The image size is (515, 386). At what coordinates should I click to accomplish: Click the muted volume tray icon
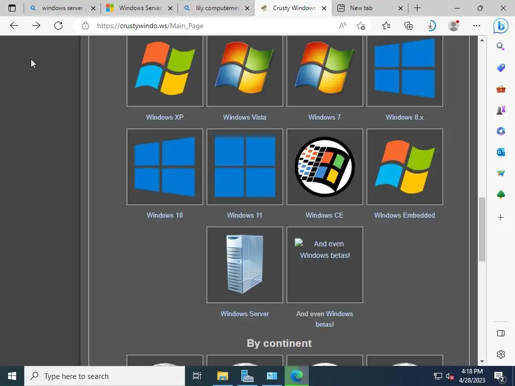tap(450, 376)
